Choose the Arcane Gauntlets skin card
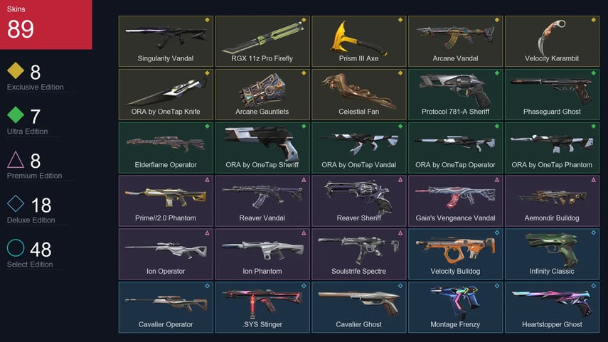This screenshot has width=608, height=342. coord(262,95)
